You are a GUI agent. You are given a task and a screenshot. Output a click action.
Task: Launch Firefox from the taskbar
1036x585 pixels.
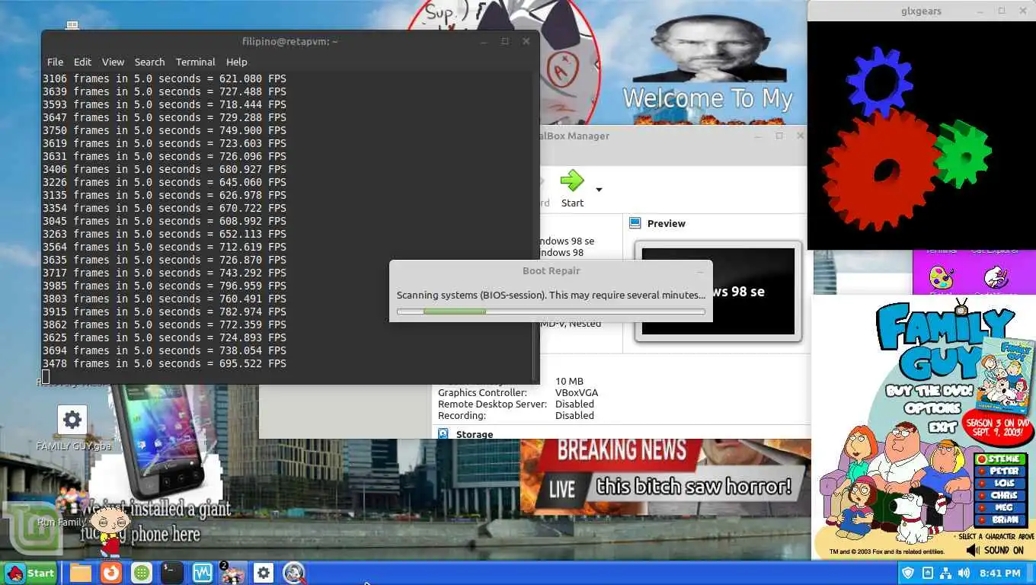coord(111,573)
